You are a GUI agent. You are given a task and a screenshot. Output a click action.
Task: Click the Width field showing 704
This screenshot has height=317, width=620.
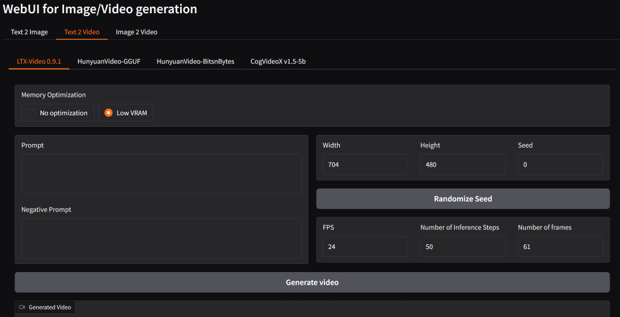click(365, 165)
